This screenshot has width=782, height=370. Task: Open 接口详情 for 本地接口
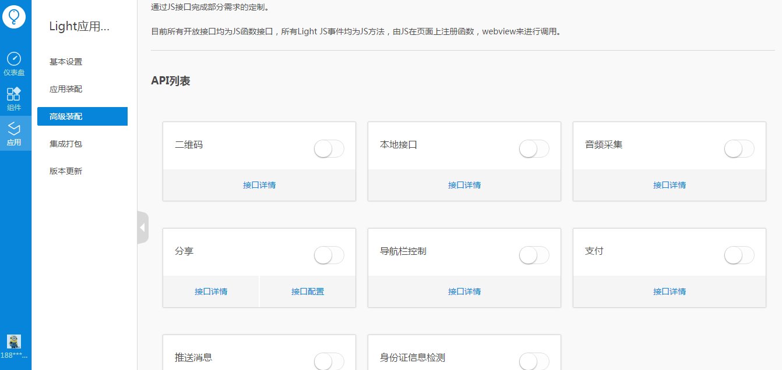pyautogui.click(x=464, y=185)
